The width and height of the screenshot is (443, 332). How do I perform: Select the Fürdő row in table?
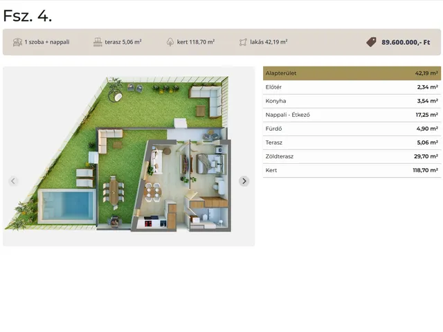point(352,129)
